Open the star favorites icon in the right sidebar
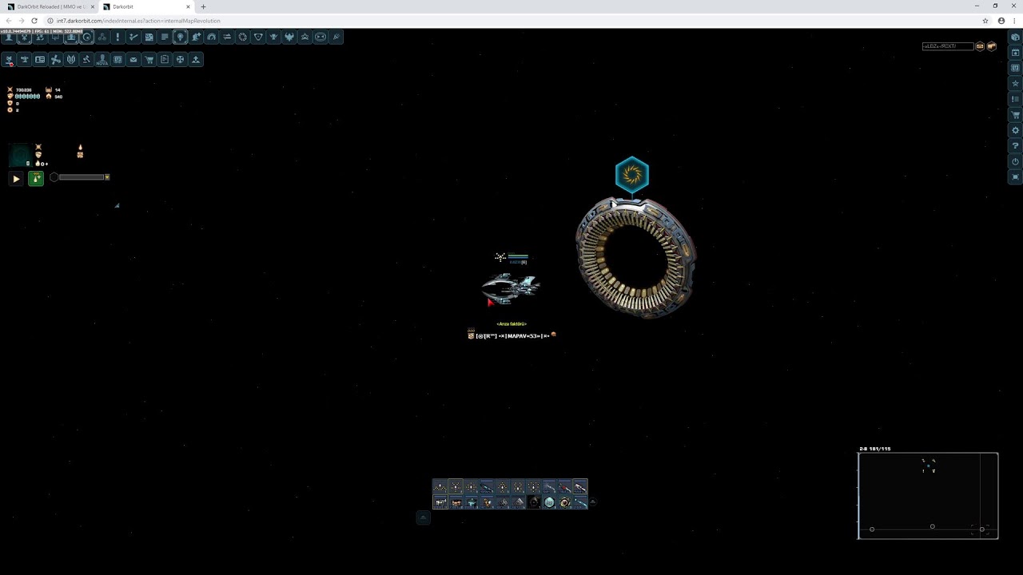Image resolution: width=1023 pixels, height=575 pixels. click(x=1016, y=83)
